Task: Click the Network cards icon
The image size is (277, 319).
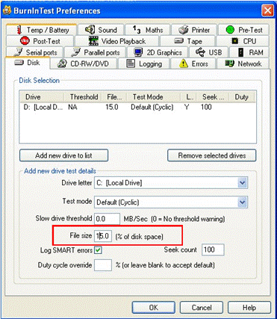Action: [x=230, y=64]
